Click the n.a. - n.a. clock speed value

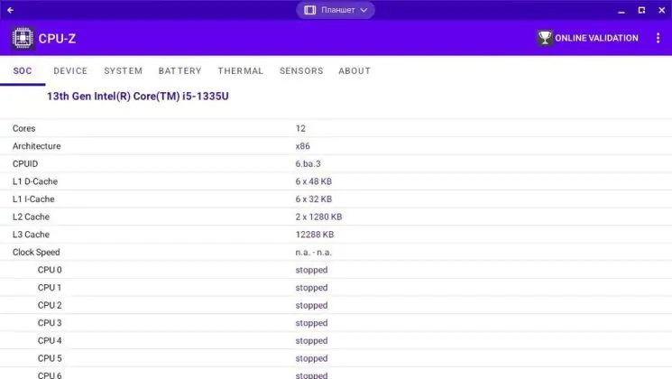(314, 252)
